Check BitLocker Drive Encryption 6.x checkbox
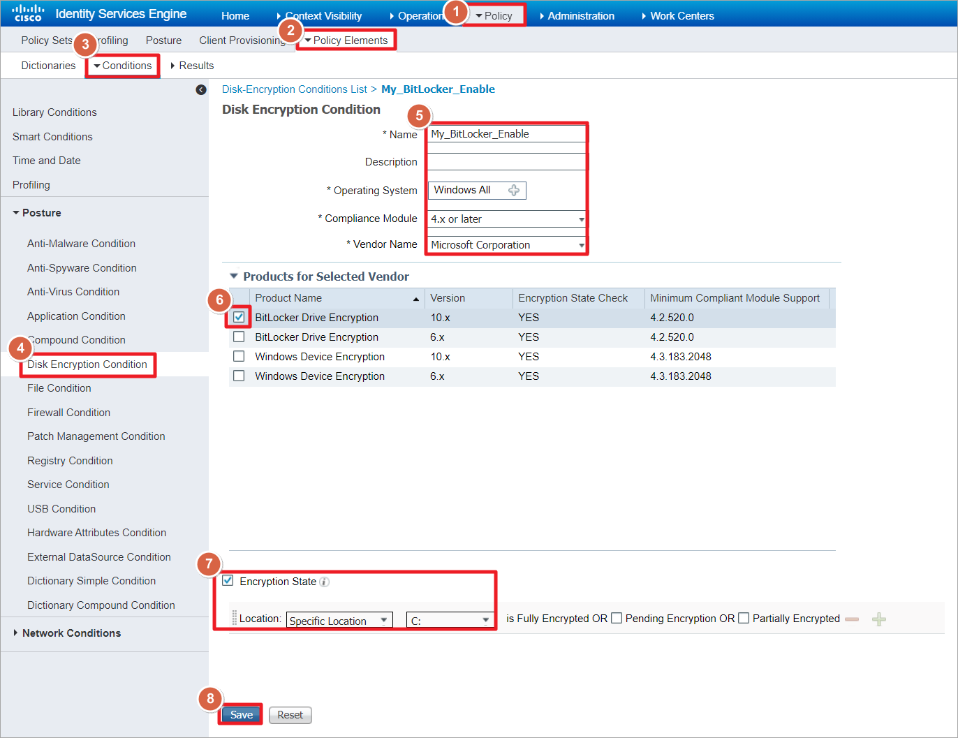 pyautogui.click(x=239, y=337)
